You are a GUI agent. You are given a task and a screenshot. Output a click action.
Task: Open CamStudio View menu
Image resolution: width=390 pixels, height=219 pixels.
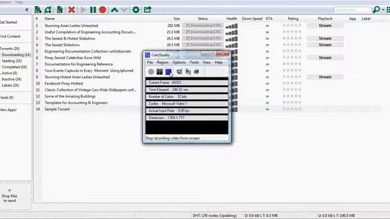tap(207, 62)
